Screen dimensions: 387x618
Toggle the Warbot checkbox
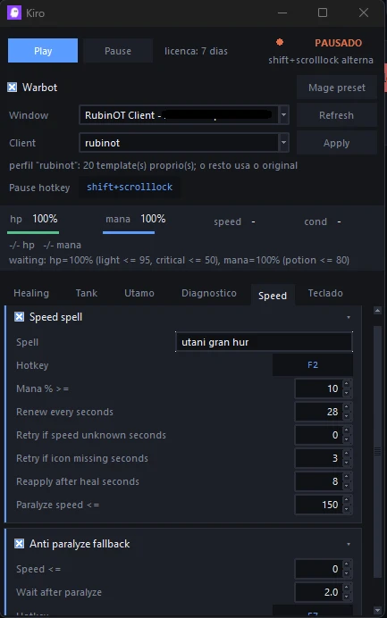pyautogui.click(x=13, y=88)
